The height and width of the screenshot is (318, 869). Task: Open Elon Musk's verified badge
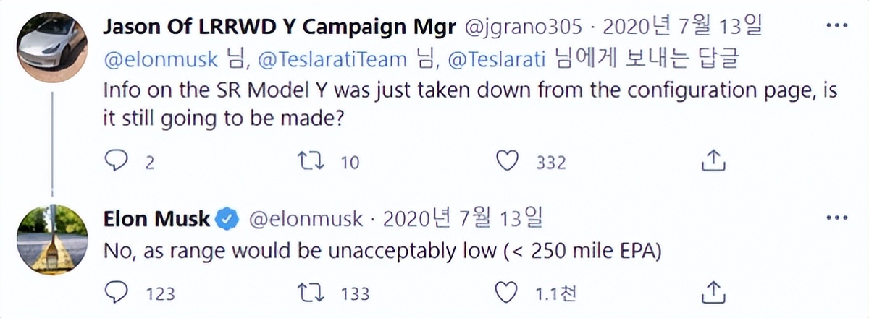click(x=227, y=218)
